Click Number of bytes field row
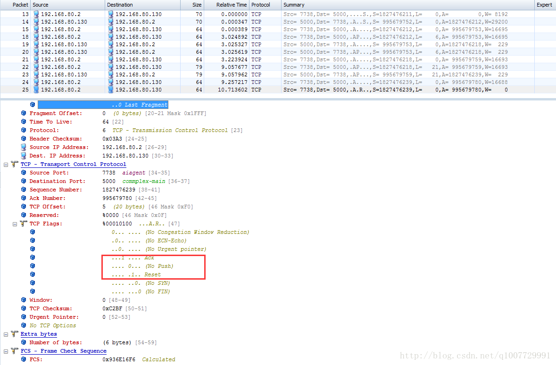 [x=93, y=343]
